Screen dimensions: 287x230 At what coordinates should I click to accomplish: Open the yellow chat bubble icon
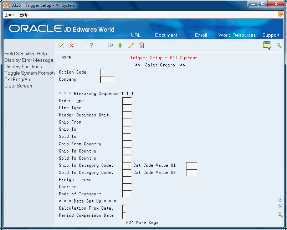tap(267, 45)
